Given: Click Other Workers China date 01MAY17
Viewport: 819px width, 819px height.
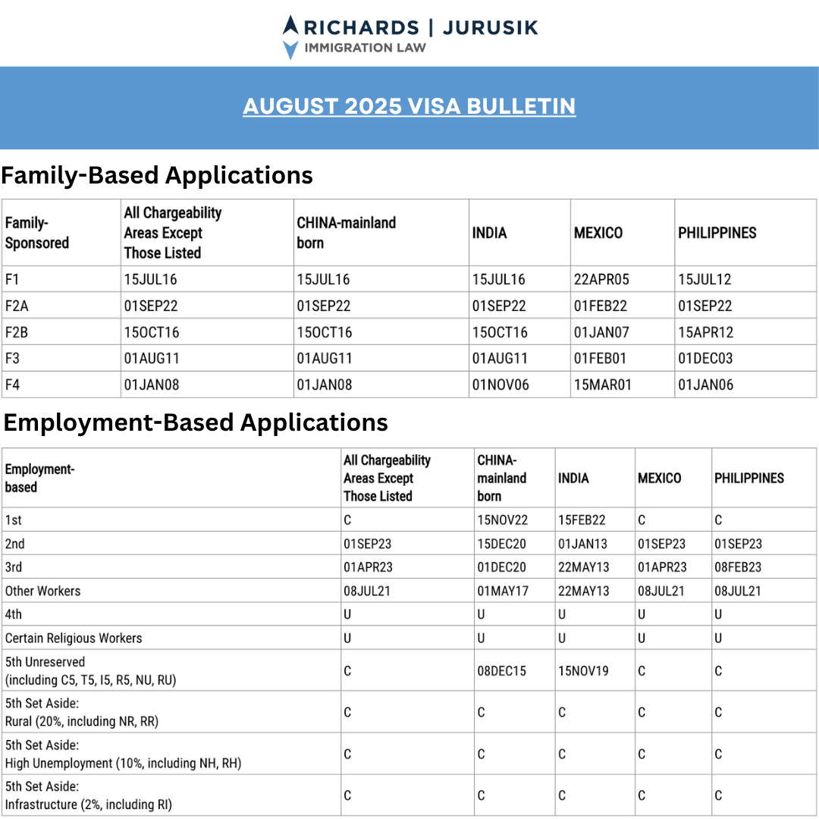Looking at the screenshot, I should pos(503,591).
